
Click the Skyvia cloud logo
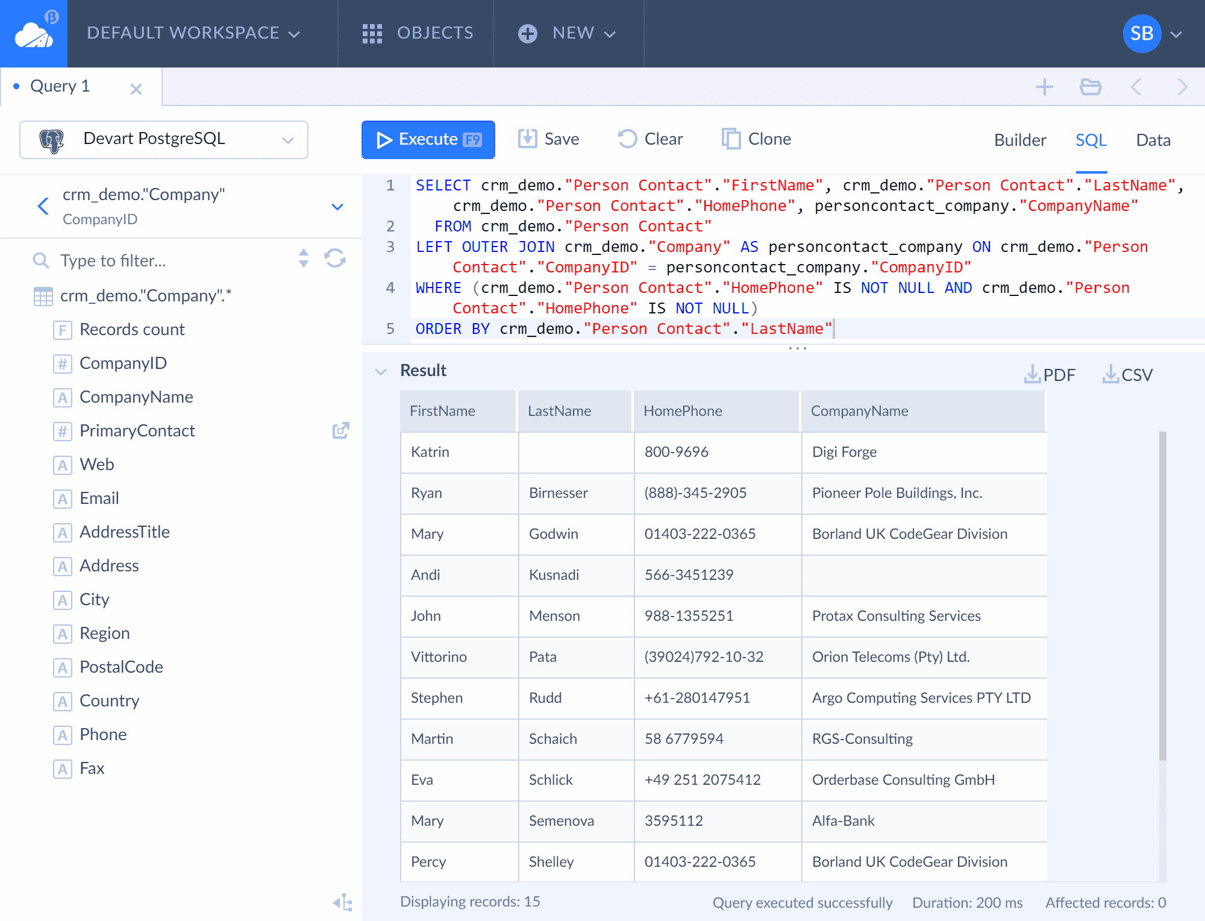tap(34, 34)
